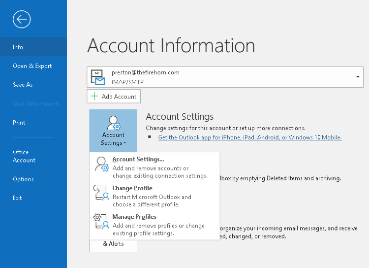Click the back arrow circle icon

point(22,19)
